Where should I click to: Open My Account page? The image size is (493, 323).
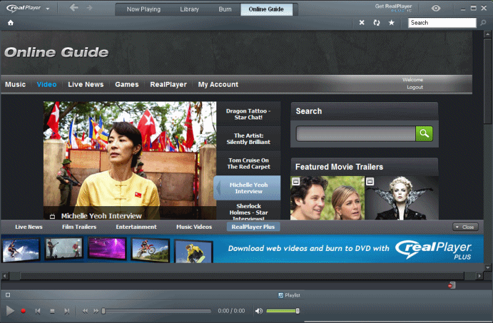click(x=218, y=84)
